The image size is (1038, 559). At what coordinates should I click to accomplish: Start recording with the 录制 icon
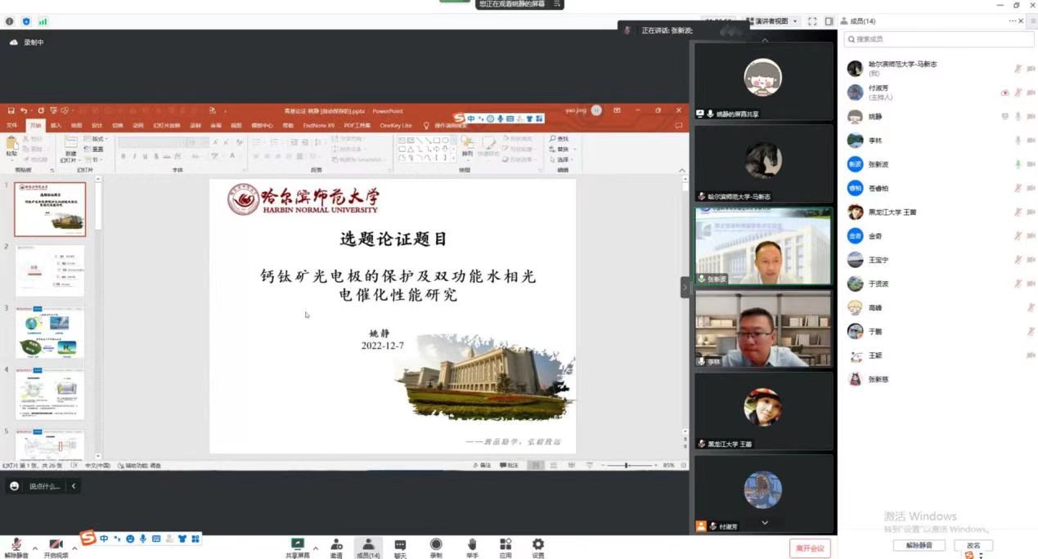click(x=436, y=544)
